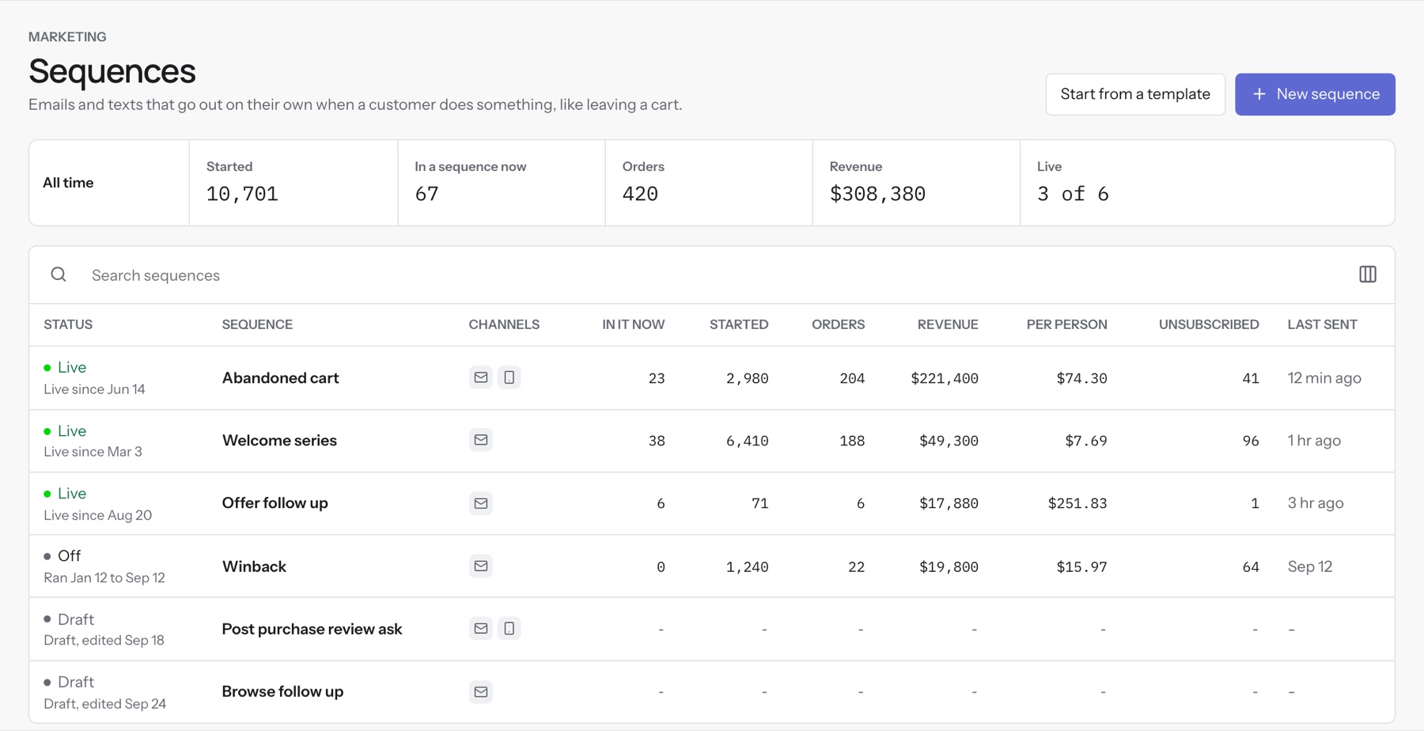Click the $251.83 per person cell
Viewport: 1424px width, 731px height.
point(1077,503)
